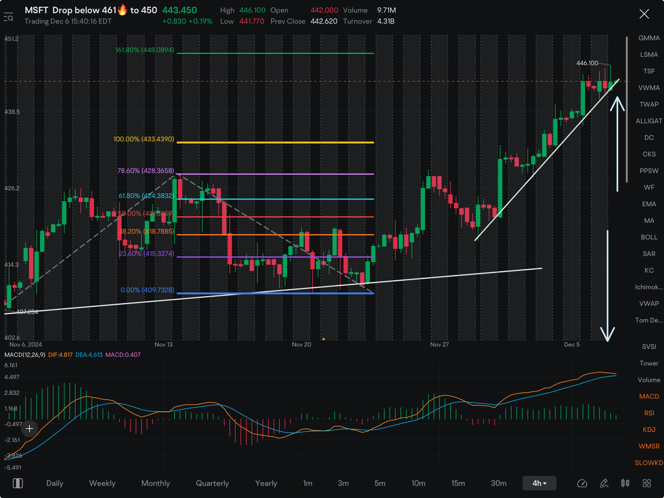Enable the CKS indicator
This screenshot has height=498, width=664.
click(x=649, y=154)
